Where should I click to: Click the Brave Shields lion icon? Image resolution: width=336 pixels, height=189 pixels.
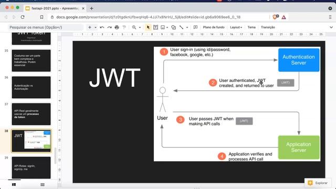point(275,17)
